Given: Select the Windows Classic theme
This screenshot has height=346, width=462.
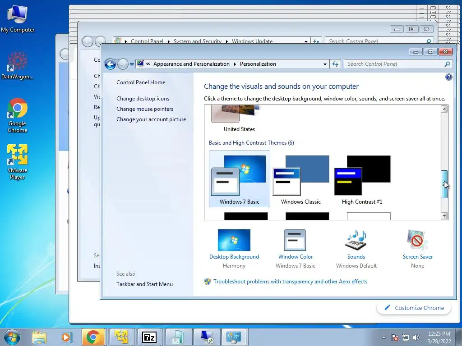Looking at the screenshot, I should pyautogui.click(x=301, y=179).
